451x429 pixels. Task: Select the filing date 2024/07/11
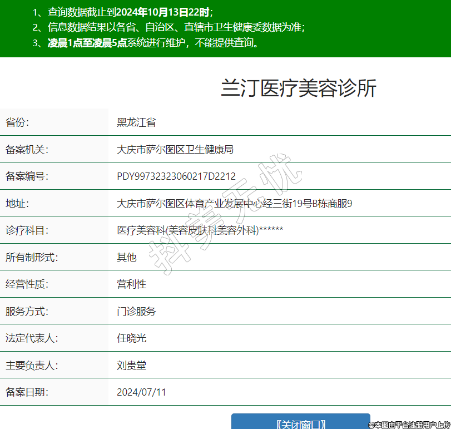click(x=141, y=392)
